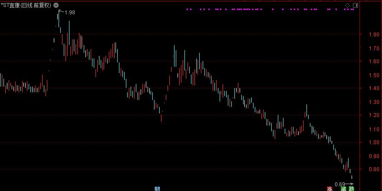Click the first magenta dot marker at top
Screen dimensions: 382x191
coord(187,9)
